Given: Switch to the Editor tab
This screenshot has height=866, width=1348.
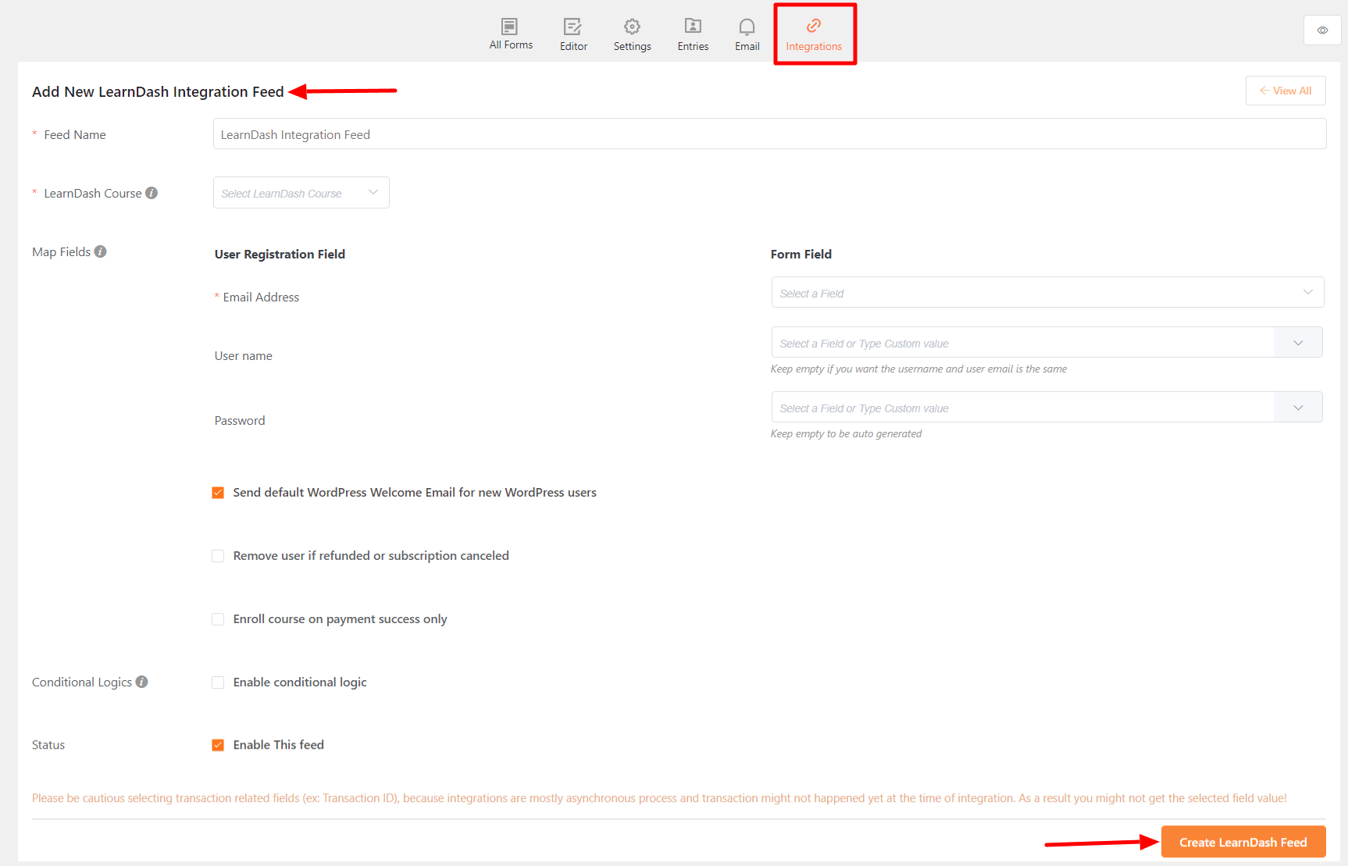Looking at the screenshot, I should (573, 35).
